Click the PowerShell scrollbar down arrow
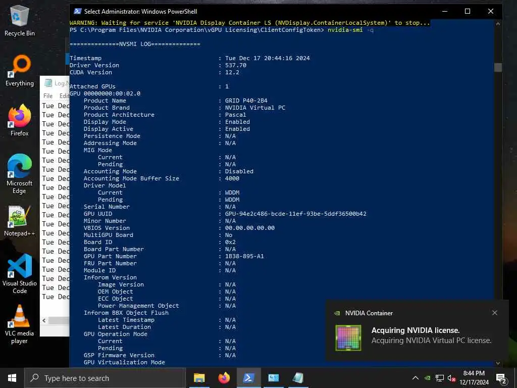The width and height of the screenshot is (517, 388). (498, 363)
